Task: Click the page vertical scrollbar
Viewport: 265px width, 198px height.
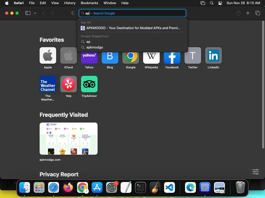Action: tap(263, 85)
